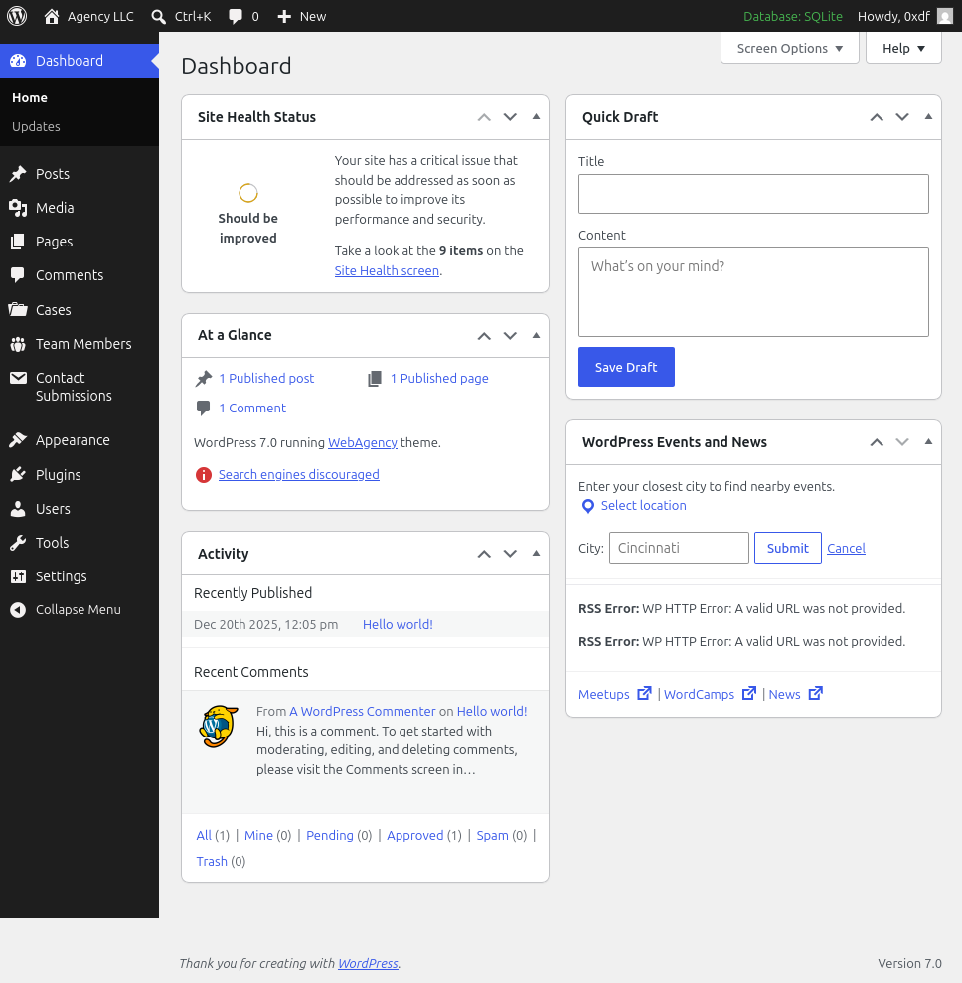This screenshot has width=962, height=983.
Task: Open the Comments menu in sidebar
Action: pyautogui.click(x=80, y=275)
